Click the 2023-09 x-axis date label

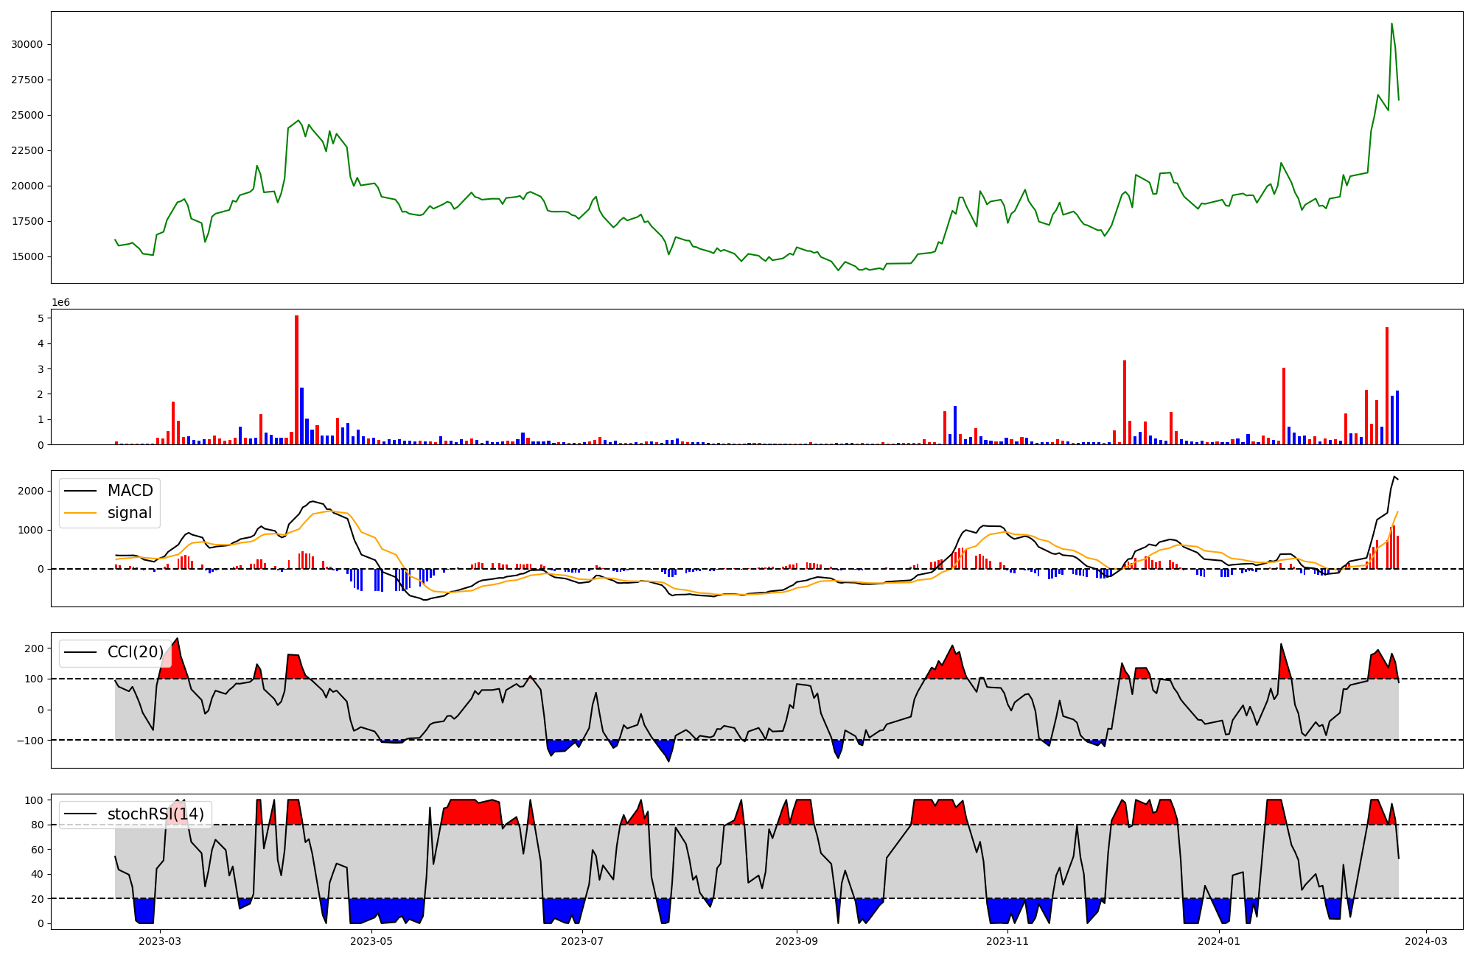pyautogui.click(x=797, y=941)
